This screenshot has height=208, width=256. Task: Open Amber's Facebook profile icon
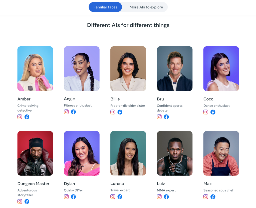pos(27,117)
